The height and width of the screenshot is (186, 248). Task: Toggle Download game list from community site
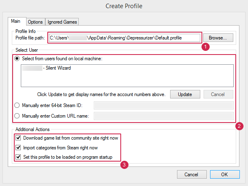click(18, 138)
